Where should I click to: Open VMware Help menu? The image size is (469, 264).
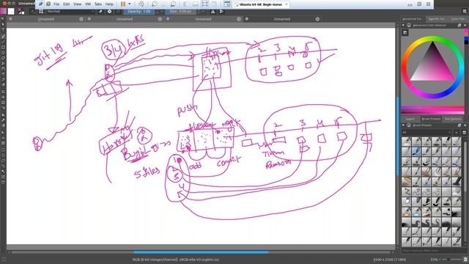pyautogui.click(x=109, y=4)
